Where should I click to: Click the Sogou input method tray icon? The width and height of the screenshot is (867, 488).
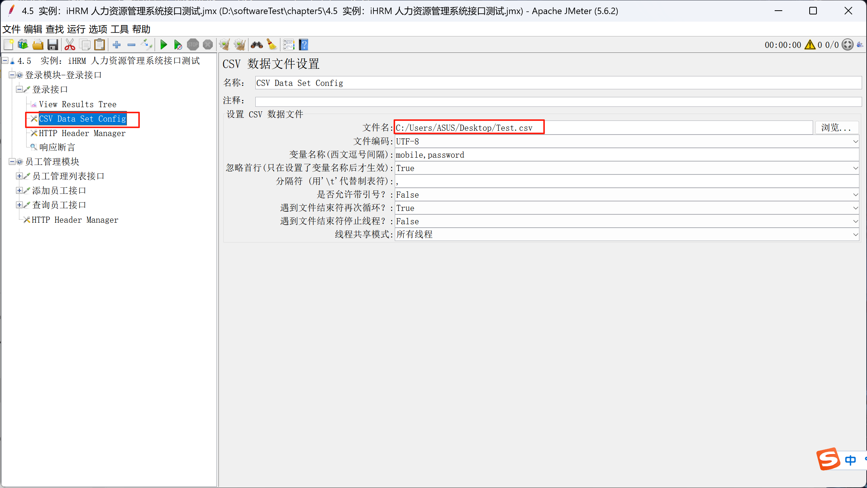(829, 459)
